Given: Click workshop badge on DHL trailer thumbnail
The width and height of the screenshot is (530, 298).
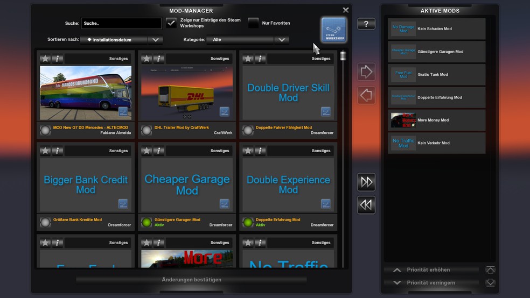Looking at the screenshot, I should [225, 112].
